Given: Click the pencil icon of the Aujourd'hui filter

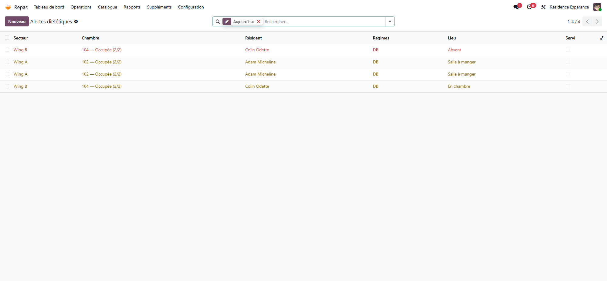Looking at the screenshot, I should (227, 22).
